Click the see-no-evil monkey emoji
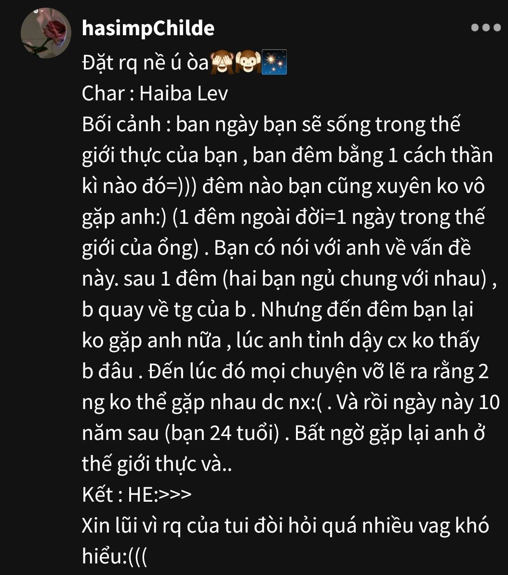 223,62
